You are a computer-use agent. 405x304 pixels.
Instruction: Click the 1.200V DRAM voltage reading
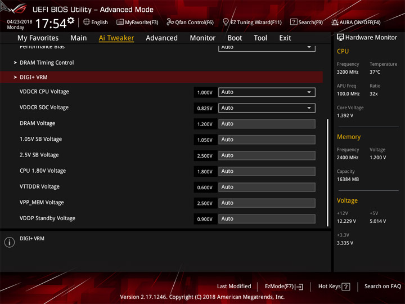(205, 124)
